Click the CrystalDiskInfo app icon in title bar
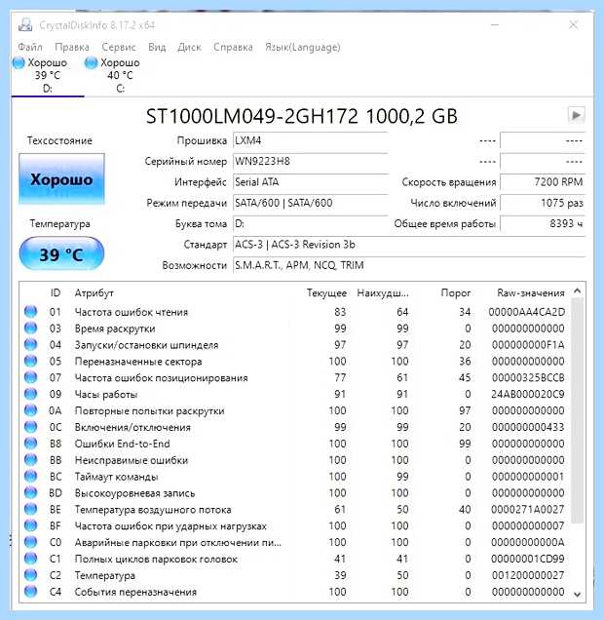This screenshot has width=604, height=620. (25, 25)
